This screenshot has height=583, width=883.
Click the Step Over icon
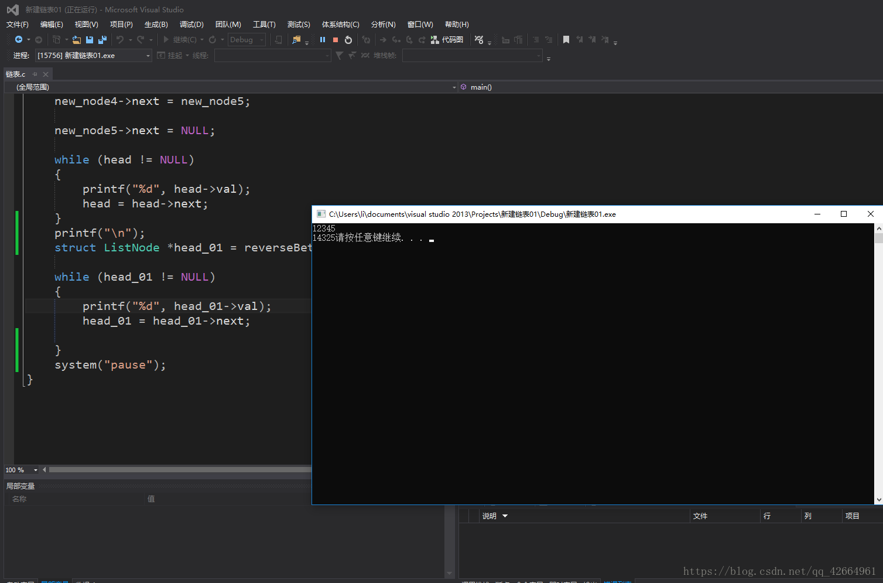coord(409,39)
